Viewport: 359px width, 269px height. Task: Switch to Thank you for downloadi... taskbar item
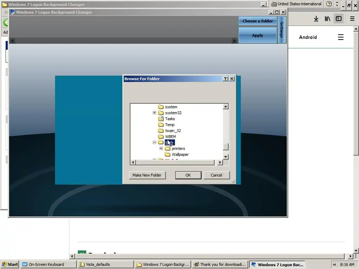coord(220,264)
